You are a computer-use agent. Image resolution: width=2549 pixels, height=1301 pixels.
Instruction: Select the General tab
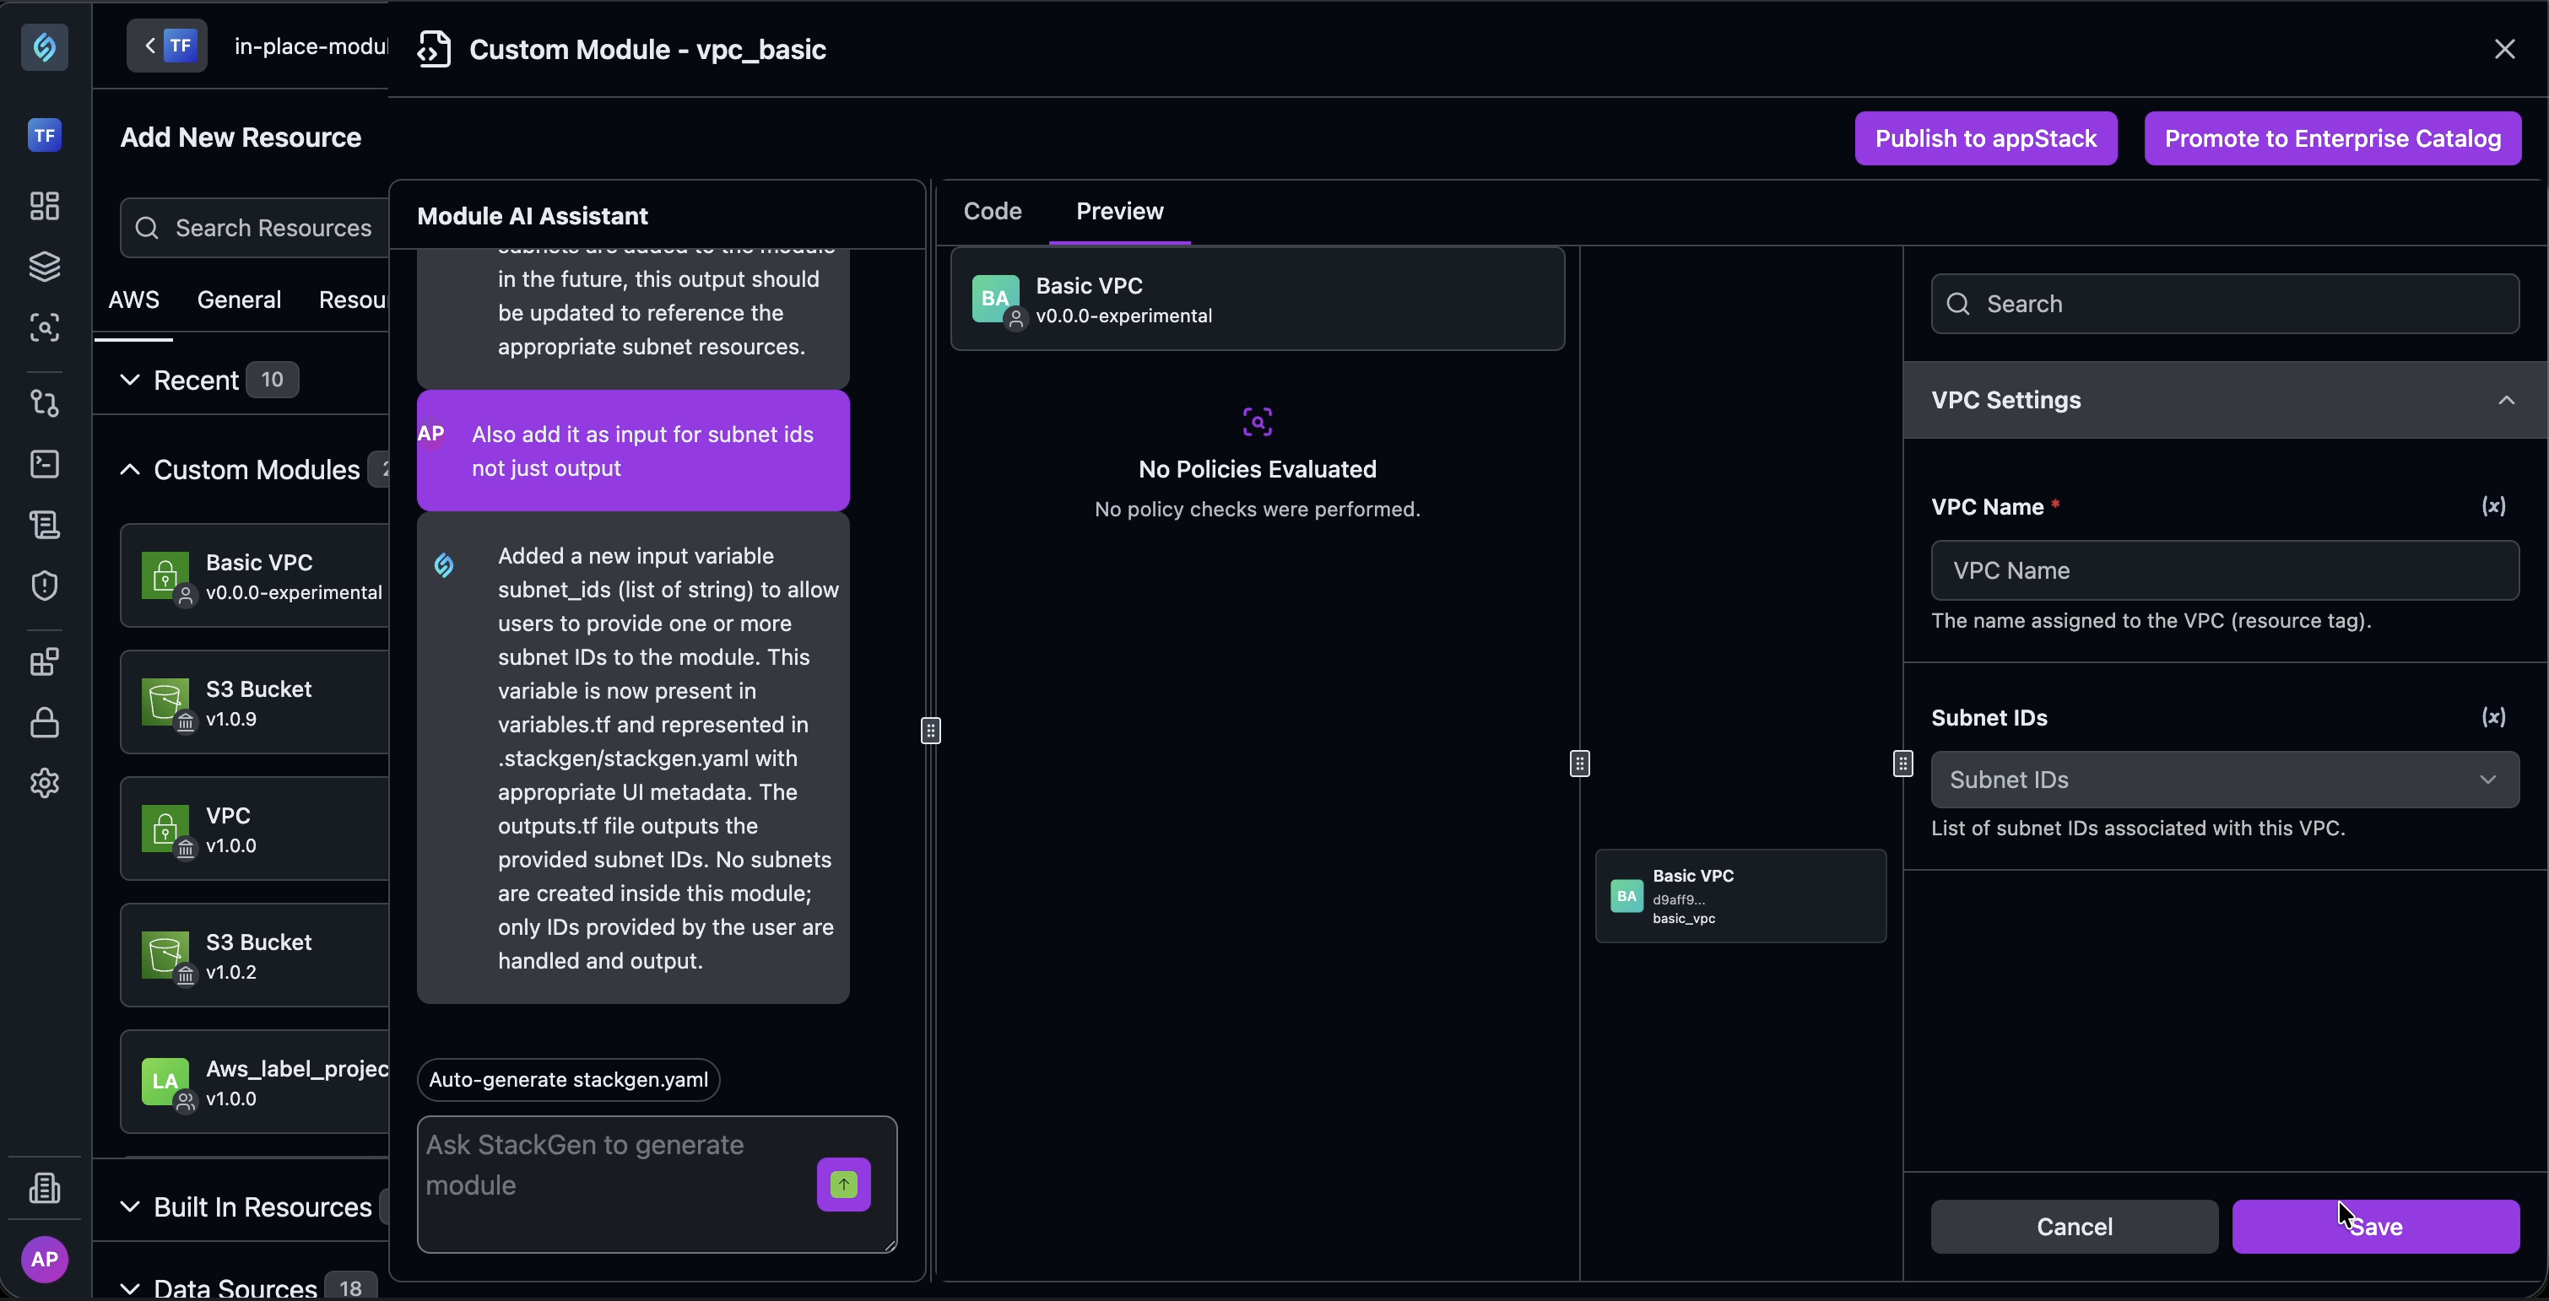point(239,300)
